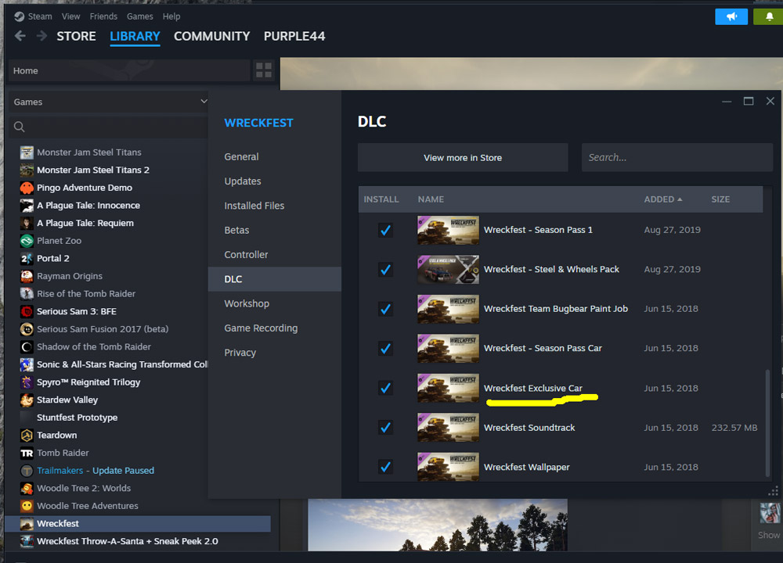This screenshot has width=783, height=563.
Task: Sort DLC list by ADDED column
Action: click(x=662, y=199)
